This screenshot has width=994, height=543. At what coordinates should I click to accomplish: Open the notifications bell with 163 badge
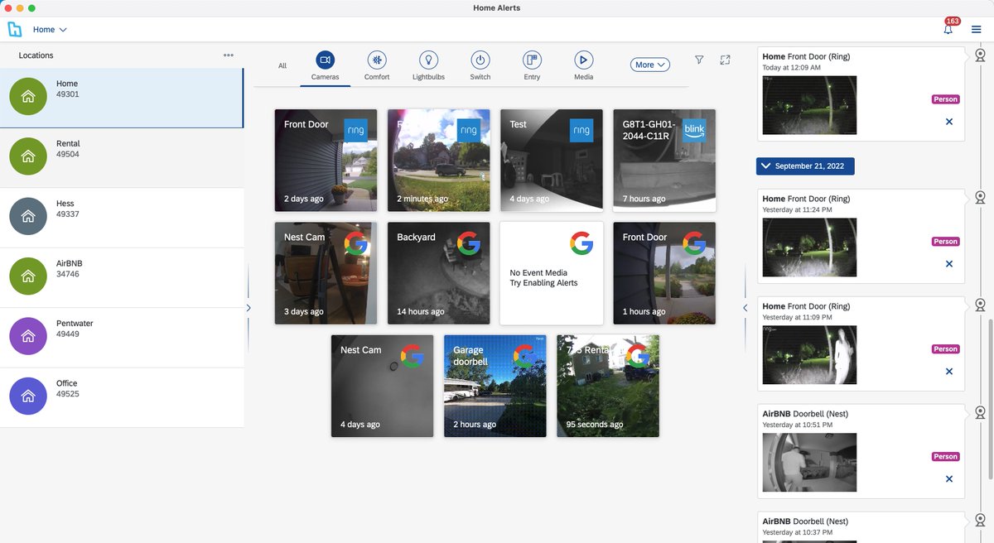click(x=949, y=27)
